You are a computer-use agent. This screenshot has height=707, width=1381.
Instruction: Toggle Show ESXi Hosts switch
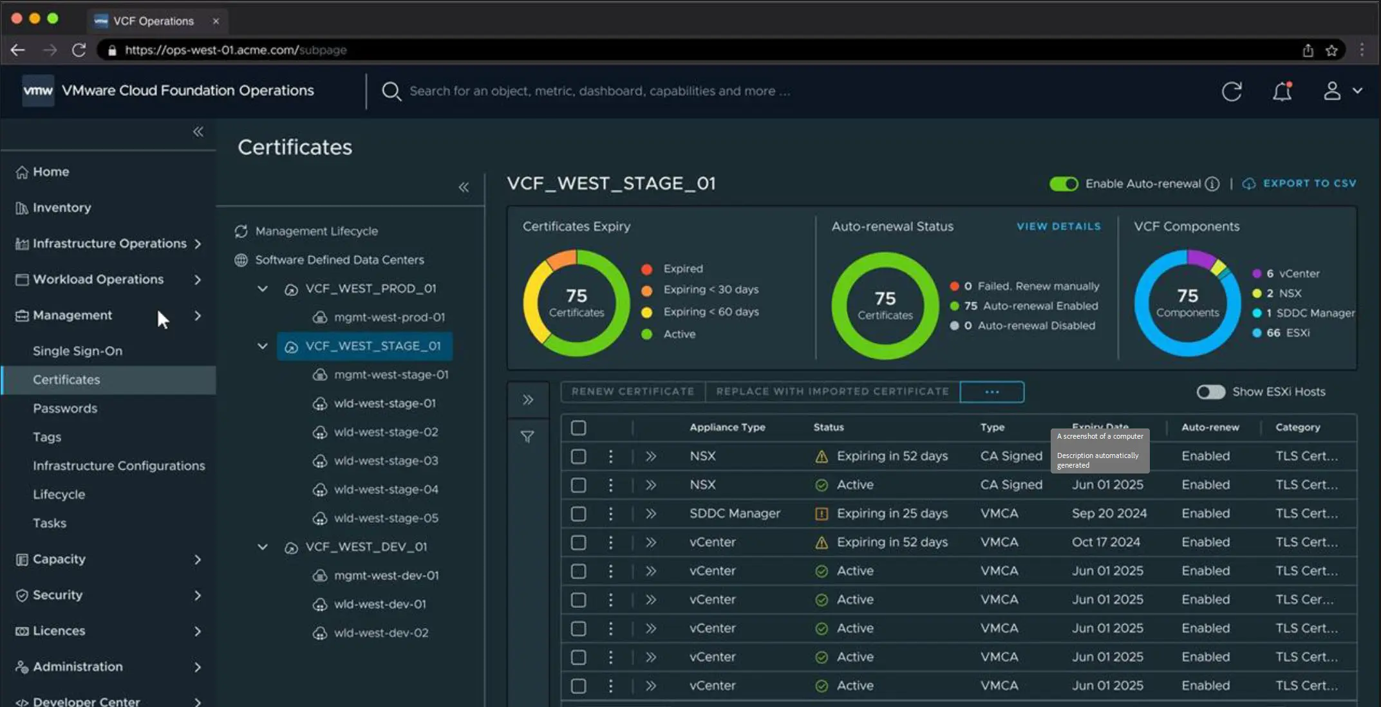[1210, 392]
